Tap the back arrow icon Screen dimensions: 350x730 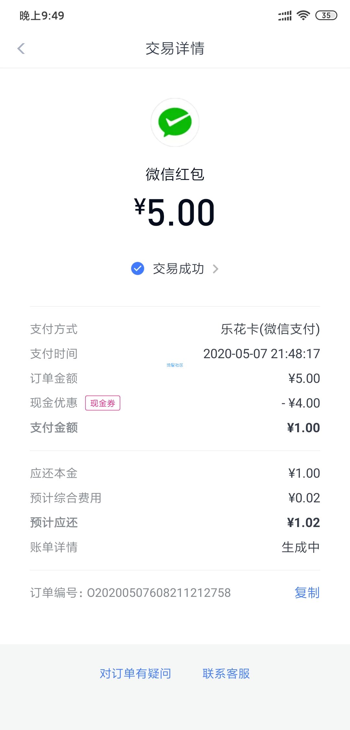(21, 49)
